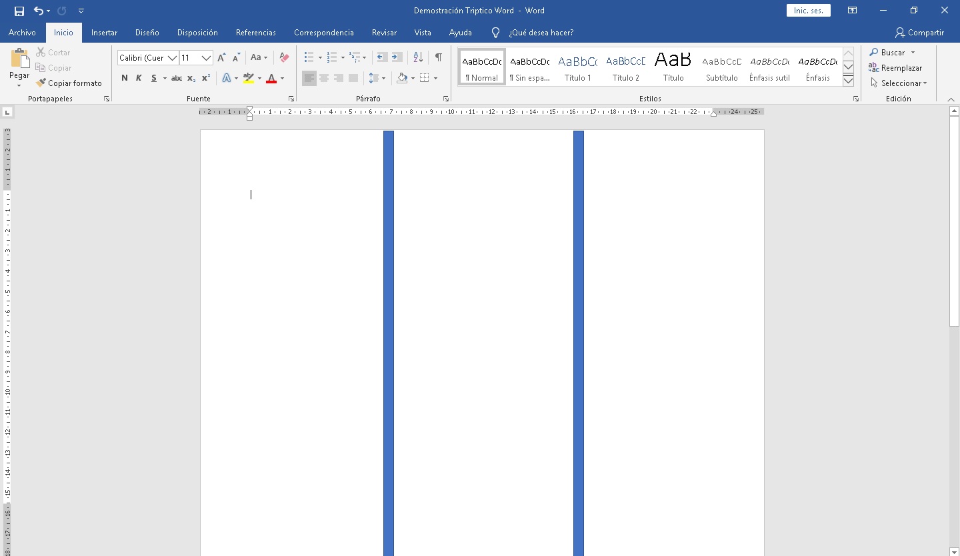Screen dimensions: 960x556
Task: Click the tab selector L icon by ruler
Action: (7, 112)
